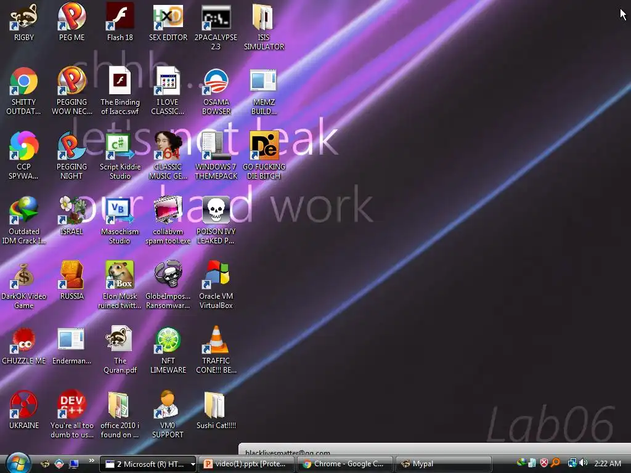Click the 2:22 AM taskbar clock
The image size is (631, 473).
click(607, 463)
